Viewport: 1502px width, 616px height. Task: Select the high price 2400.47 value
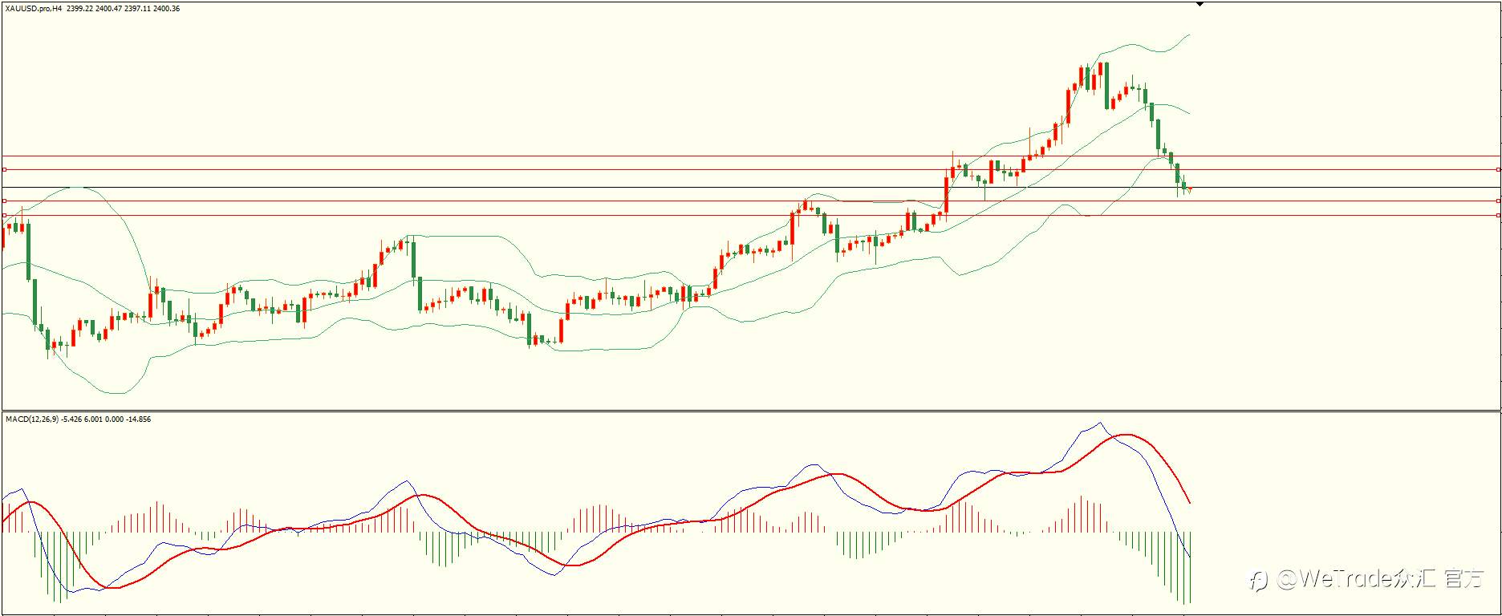coord(109,9)
